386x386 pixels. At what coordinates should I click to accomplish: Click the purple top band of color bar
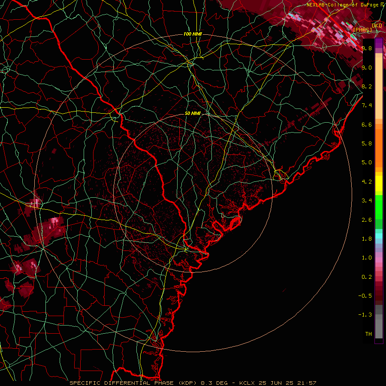click(x=379, y=43)
